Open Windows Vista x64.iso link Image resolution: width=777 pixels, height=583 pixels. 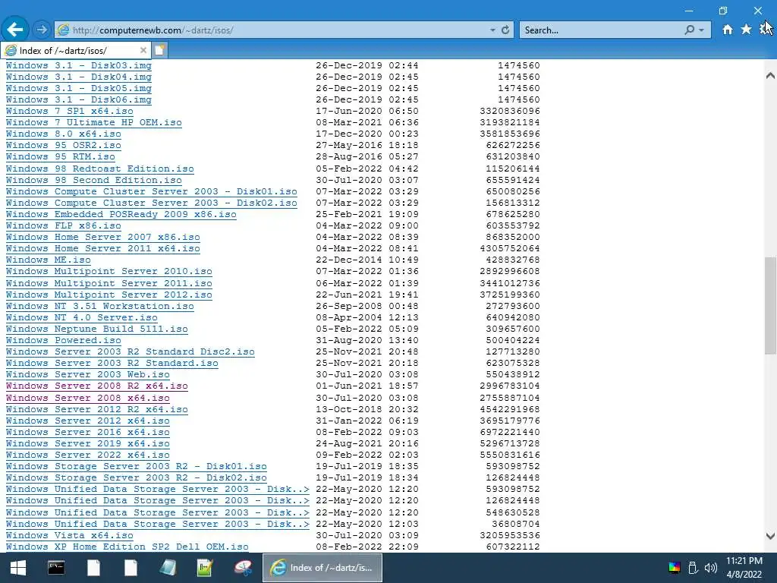(69, 535)
